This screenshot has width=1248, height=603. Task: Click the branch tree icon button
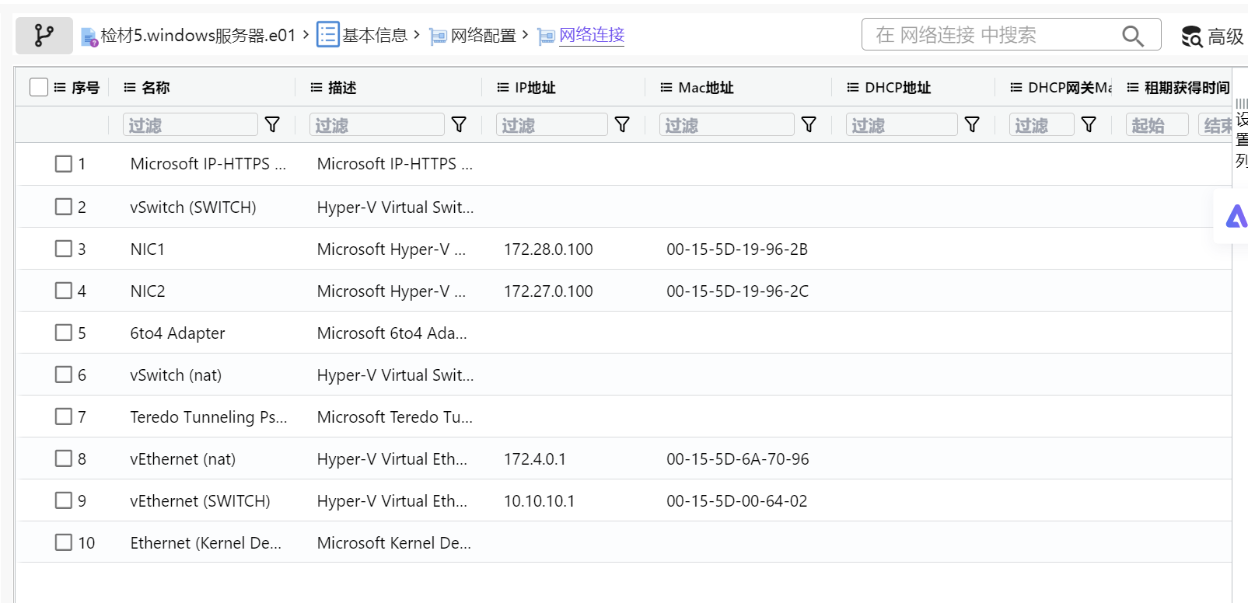coord(44,35)
